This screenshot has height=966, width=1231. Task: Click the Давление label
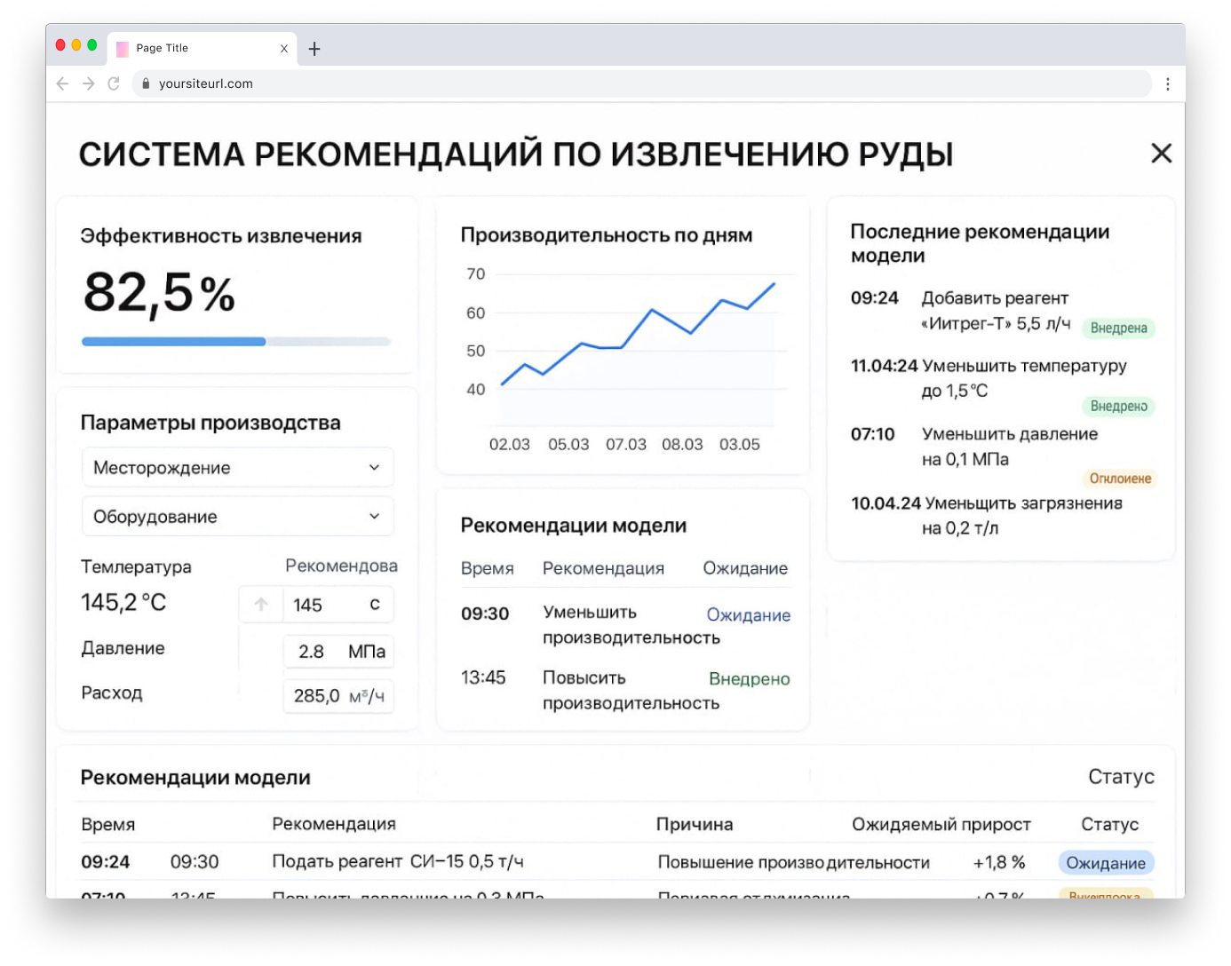click(123, 648)
